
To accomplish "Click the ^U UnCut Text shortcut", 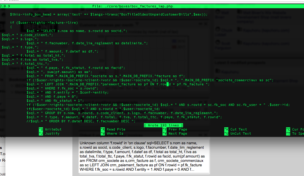I will pos(238,133).
